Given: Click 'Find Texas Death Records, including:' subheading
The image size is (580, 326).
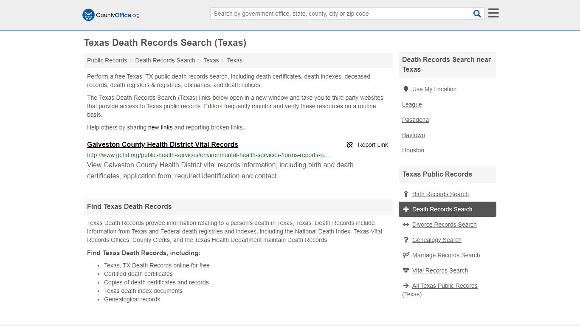Looking at the screenshot, I should point(144,253).
